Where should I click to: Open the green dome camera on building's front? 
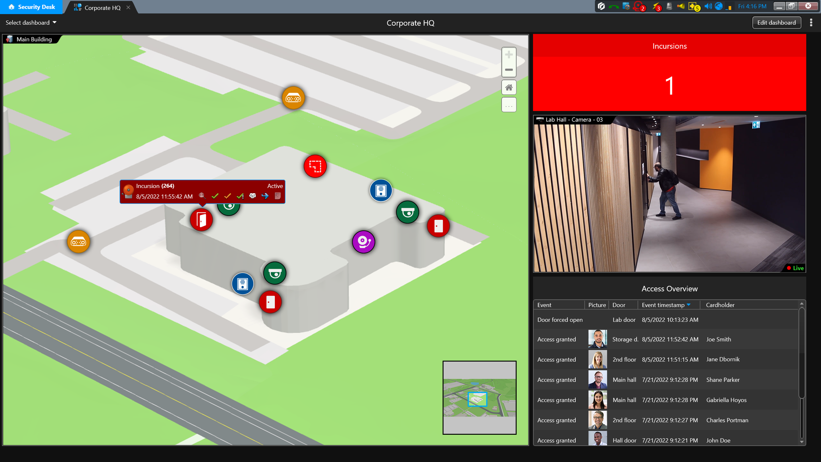pyautogui.click(x=275, y=273)
